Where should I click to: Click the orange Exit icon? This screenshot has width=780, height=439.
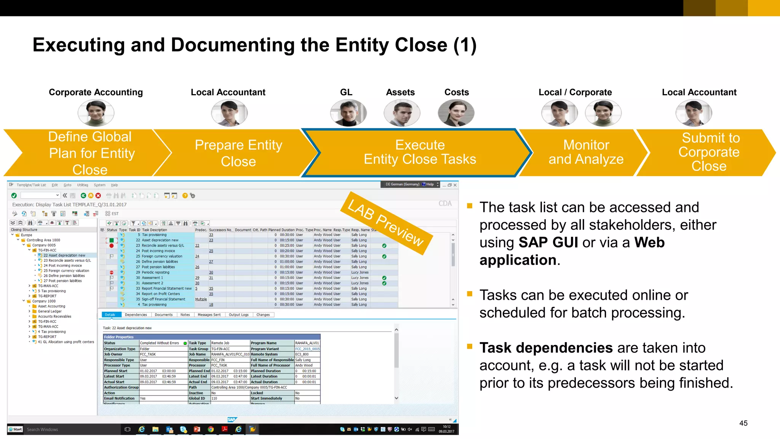(91, 195)
